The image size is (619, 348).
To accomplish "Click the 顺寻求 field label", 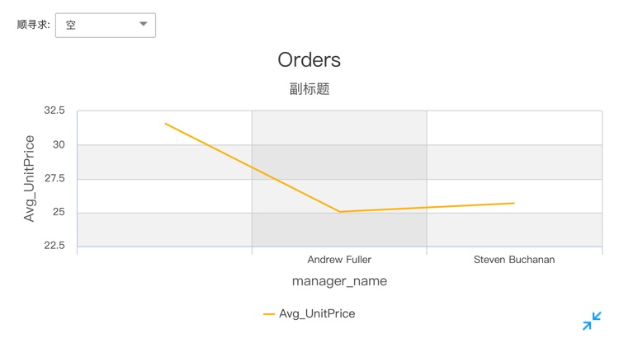I will coord(34,25).
